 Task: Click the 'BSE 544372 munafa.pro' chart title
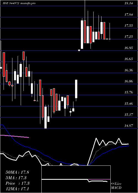(x=19, y=3)
